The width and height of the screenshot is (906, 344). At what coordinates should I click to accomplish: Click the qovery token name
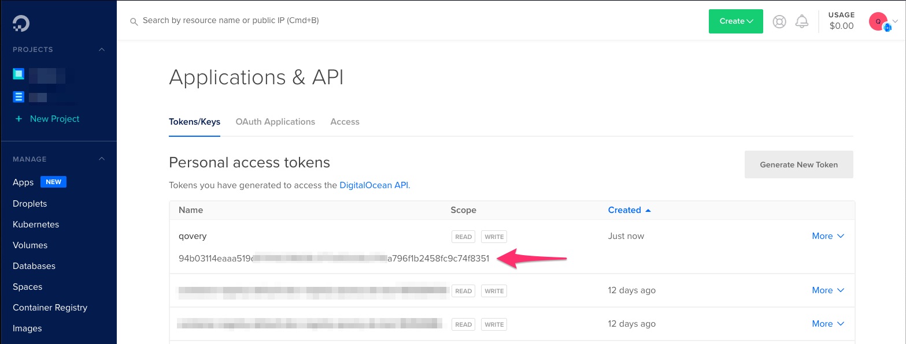[193, 236]
